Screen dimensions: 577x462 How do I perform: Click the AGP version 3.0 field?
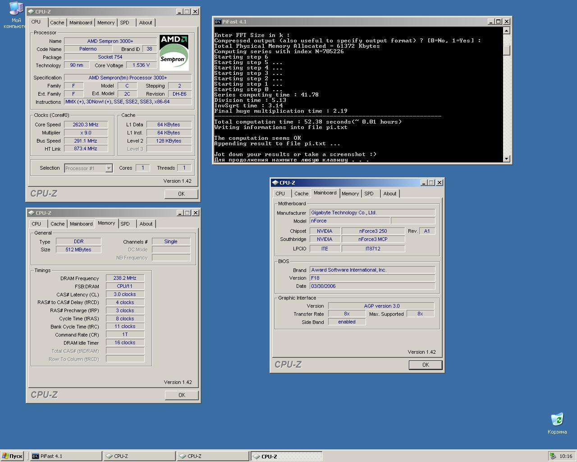click(381, 306)
